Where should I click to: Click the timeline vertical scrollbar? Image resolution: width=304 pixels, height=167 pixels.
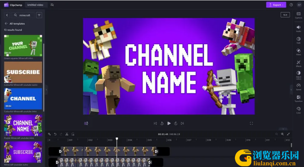(291, 145)
